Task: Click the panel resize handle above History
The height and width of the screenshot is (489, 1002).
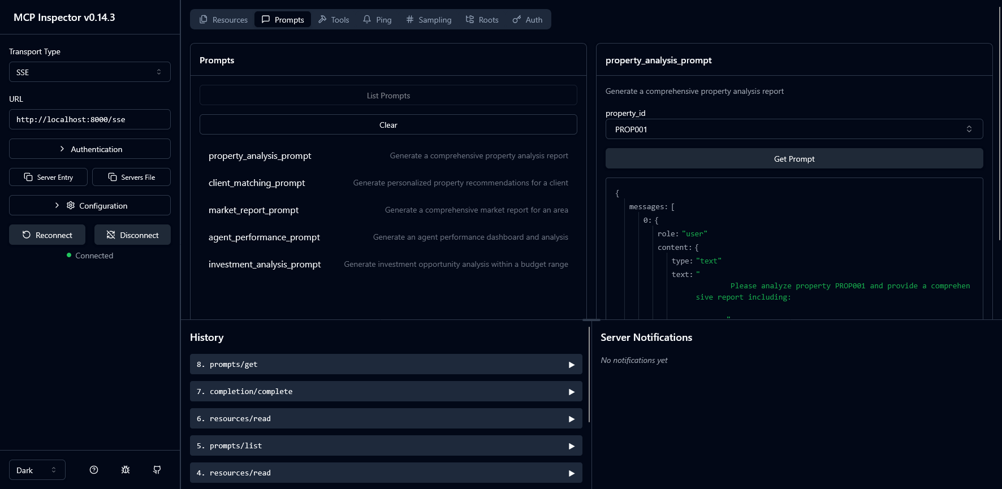Action: tap(591, 320)
